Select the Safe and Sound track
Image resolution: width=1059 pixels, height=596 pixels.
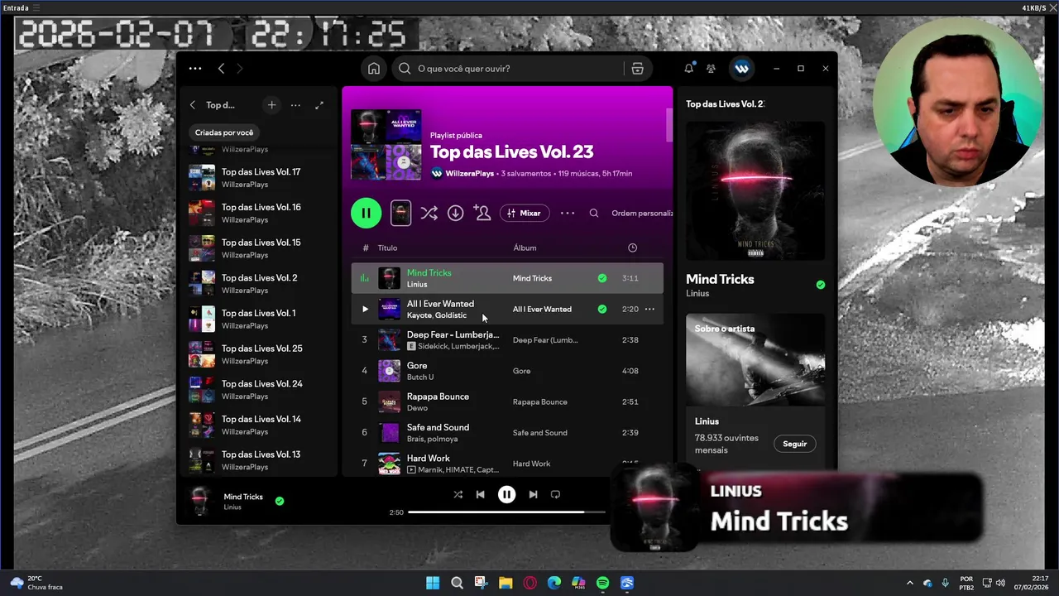pos(506,432)
